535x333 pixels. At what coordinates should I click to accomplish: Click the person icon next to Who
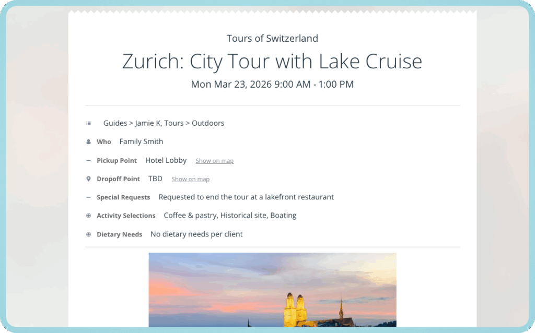(x=88, y=142)
